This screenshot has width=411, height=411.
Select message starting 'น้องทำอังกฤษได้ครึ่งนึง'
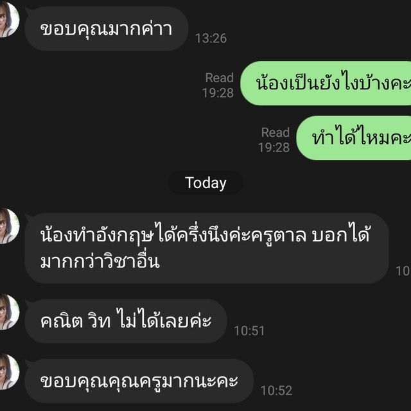click(206, 249)
